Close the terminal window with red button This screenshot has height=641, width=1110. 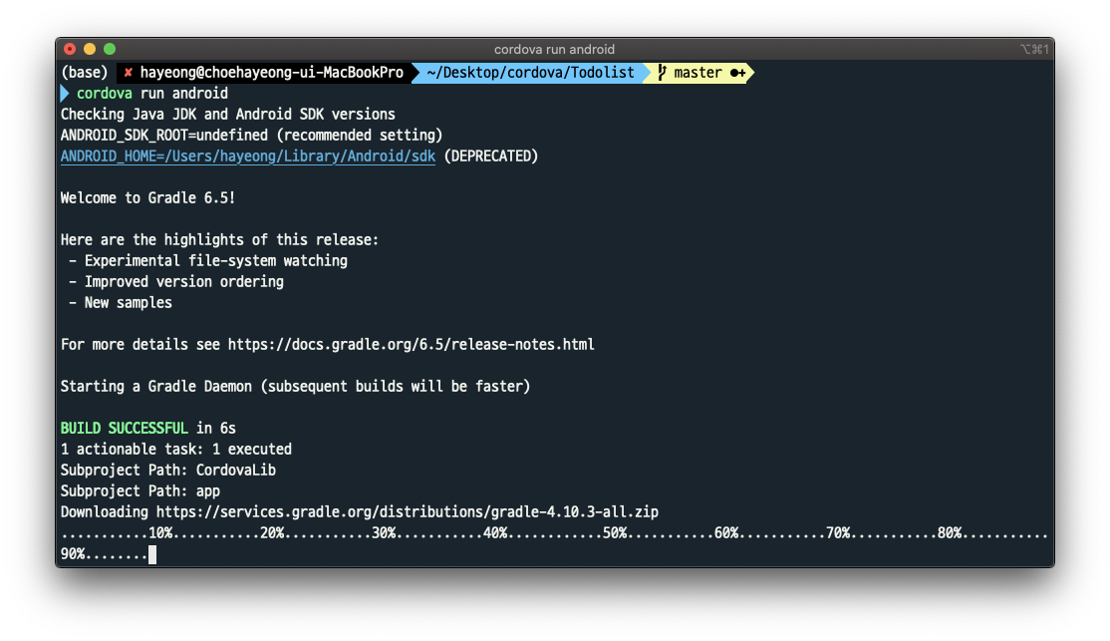(70, 49)
